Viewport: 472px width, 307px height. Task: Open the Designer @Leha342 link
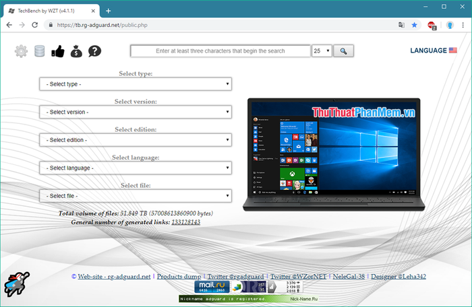[x=399, y=276]
